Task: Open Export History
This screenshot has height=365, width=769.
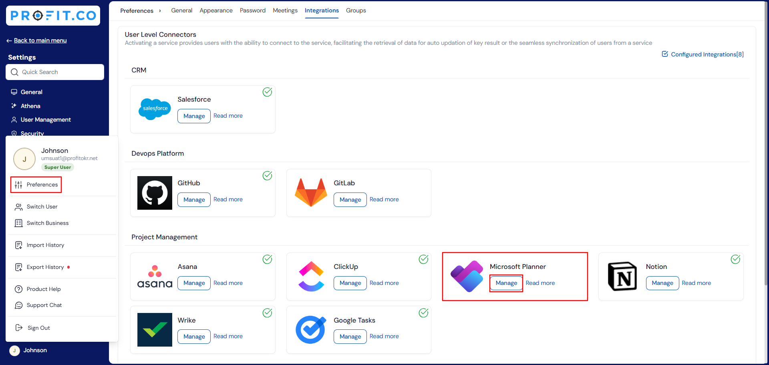Action: (x=39, y=267)
